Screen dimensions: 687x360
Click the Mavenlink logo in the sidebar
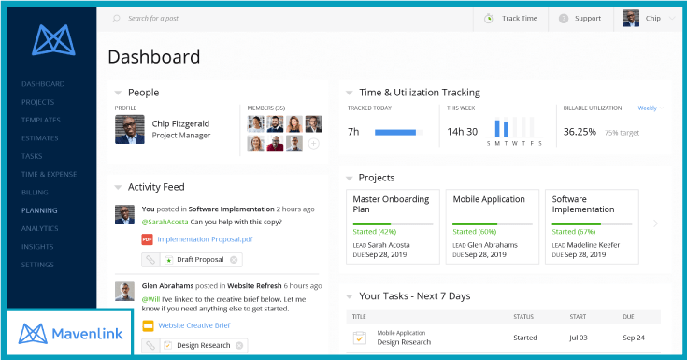[x=53, y=40]
